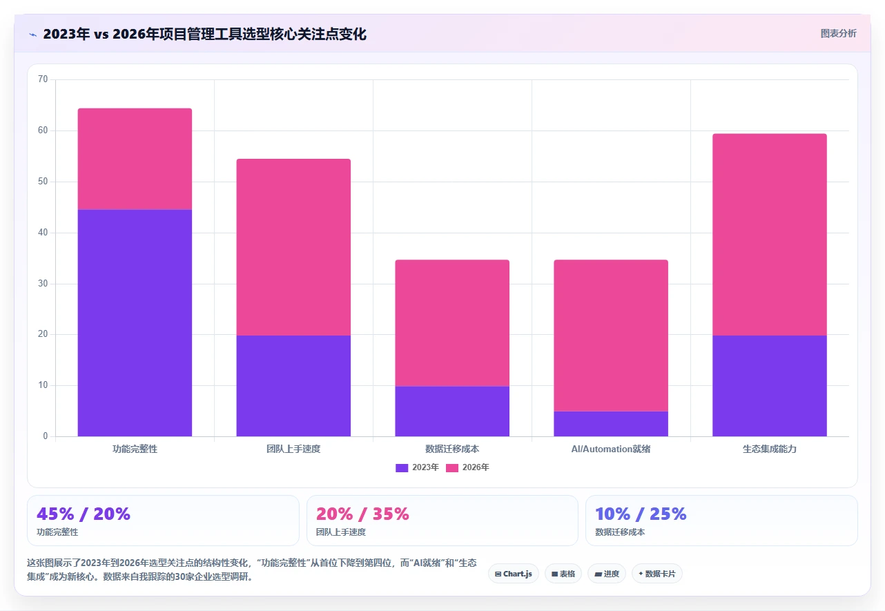Viewport: 885px width, 611px height.
Task: Click the purple 2023年 bar for 生态集成能力
Action: (x=770, y=386)
